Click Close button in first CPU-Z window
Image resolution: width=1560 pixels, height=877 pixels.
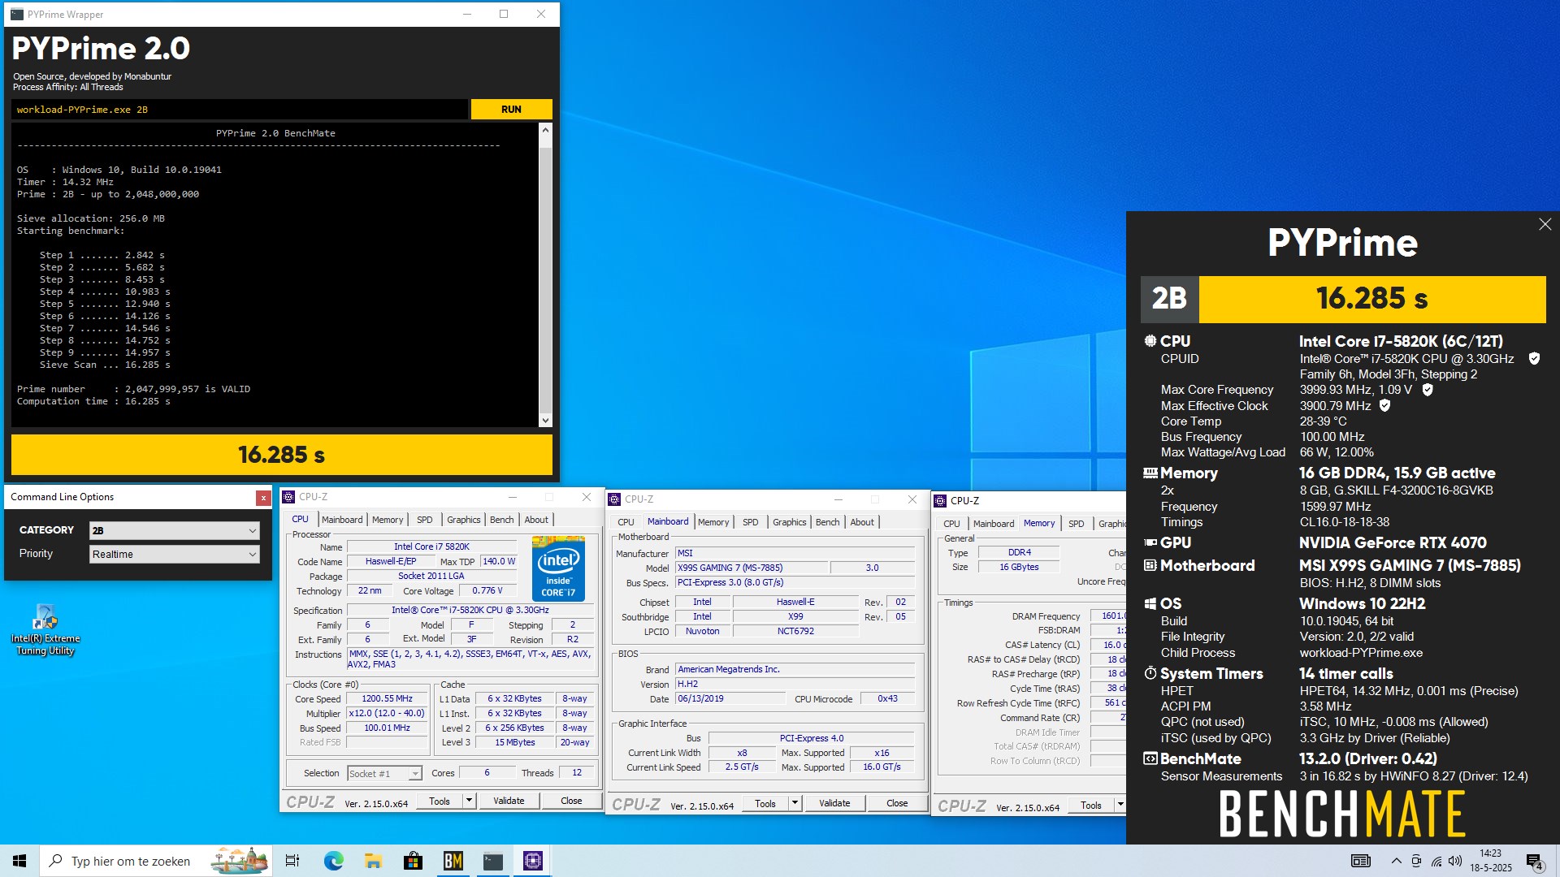(571, 801)
